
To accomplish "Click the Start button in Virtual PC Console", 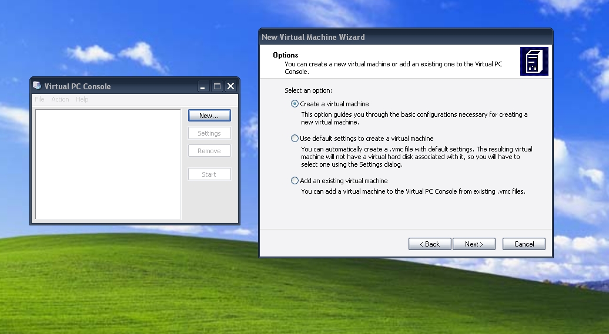I will (209, 174).
